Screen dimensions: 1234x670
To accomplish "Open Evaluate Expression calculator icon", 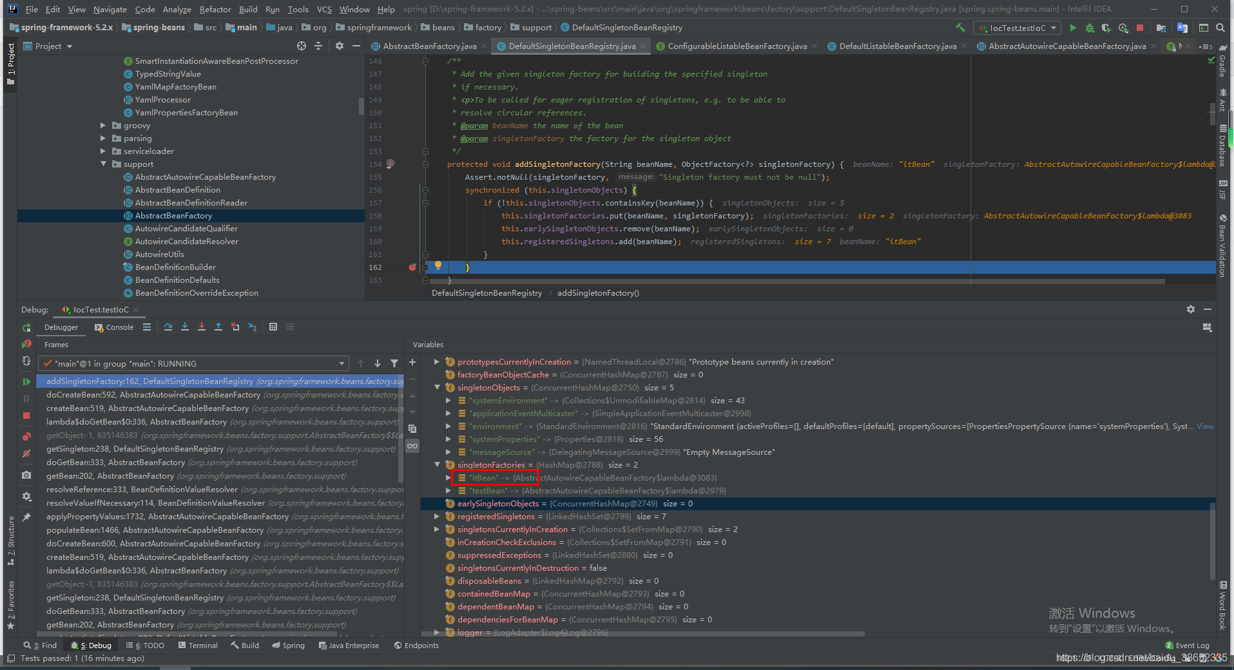I will point(273,327).
